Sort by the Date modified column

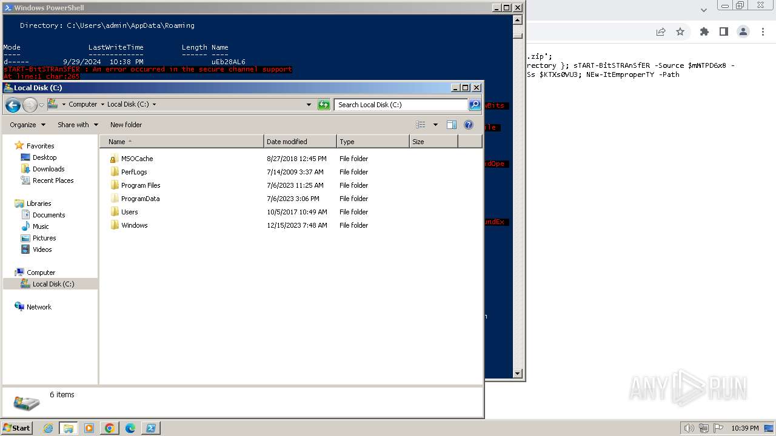[x=300, y=142]
